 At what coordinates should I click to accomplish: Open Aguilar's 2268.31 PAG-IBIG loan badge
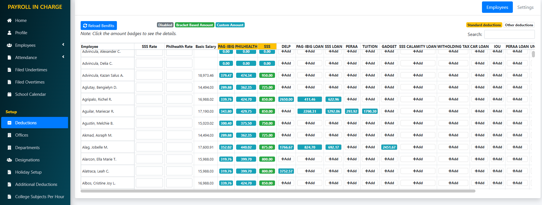click(x=310, y=111)
